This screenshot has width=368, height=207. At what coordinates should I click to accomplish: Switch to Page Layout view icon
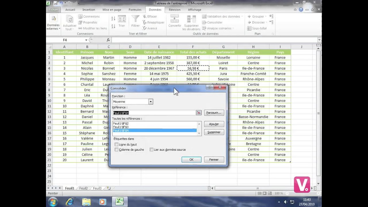(x=265, y=193)
